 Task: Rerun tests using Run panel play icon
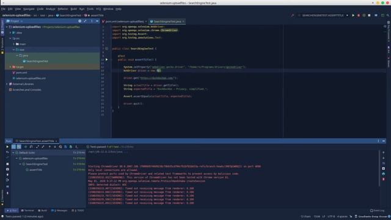(7, 147)
